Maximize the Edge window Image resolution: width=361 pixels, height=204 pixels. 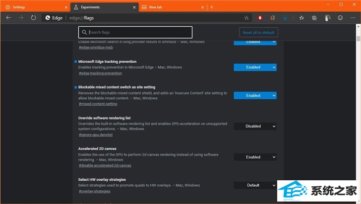(x=341, y=4)
